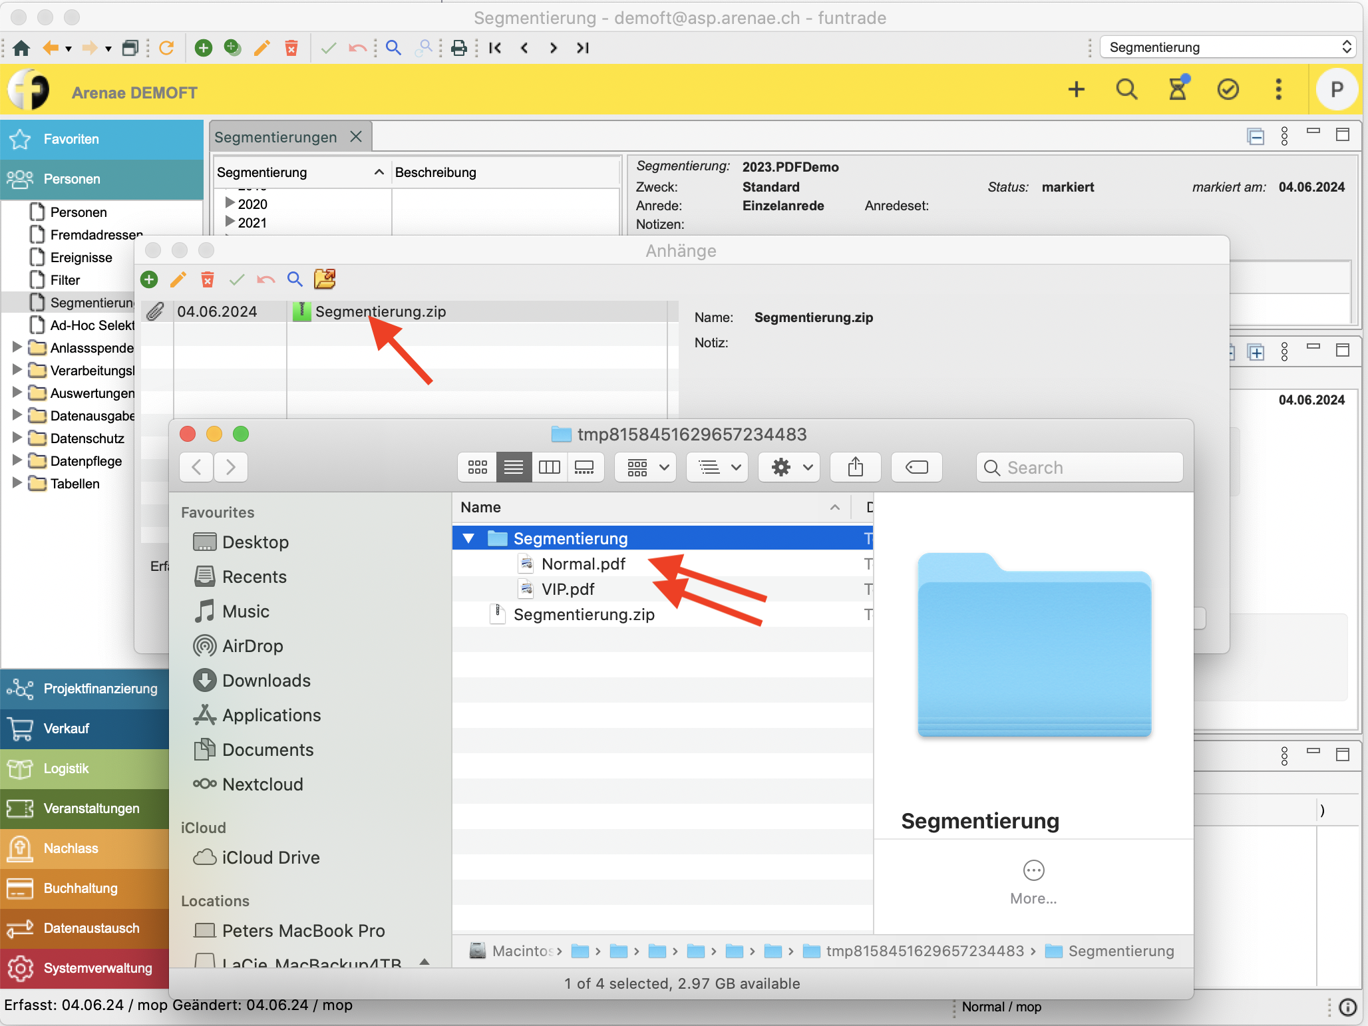Switch Finder to column view

click(x=549, y=467)
